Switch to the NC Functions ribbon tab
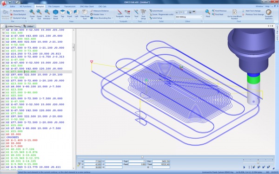Viewport: 279px width, 174px height. click(x=26, y=6)
